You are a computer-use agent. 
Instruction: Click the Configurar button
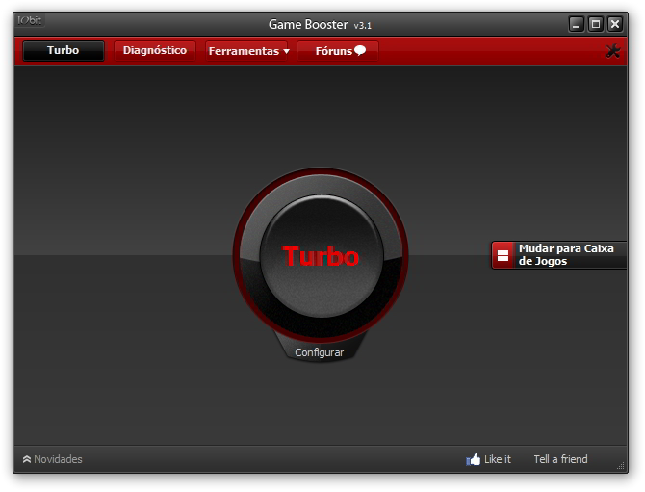coord(320,352)
